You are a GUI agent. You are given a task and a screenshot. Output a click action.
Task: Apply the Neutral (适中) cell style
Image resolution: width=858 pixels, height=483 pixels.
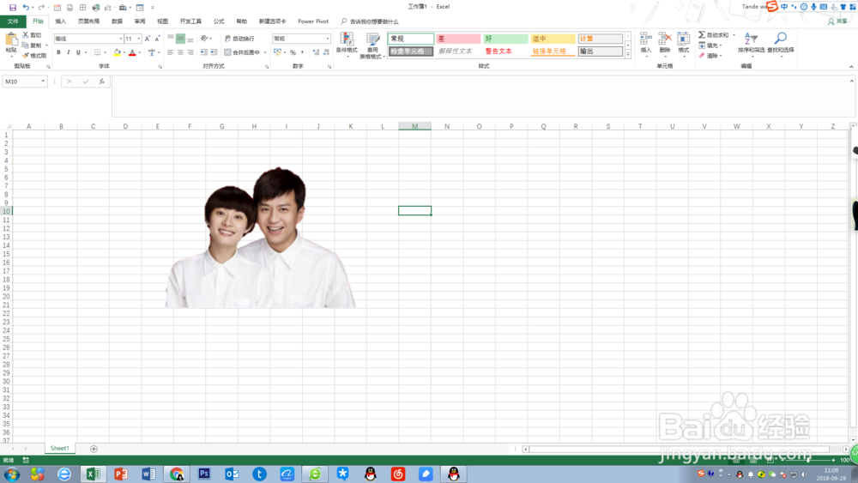click(553, 39)
